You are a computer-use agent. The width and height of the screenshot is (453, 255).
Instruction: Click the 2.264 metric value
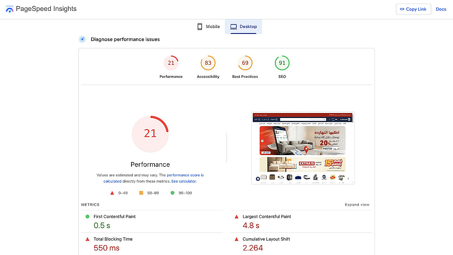point(253,248)
